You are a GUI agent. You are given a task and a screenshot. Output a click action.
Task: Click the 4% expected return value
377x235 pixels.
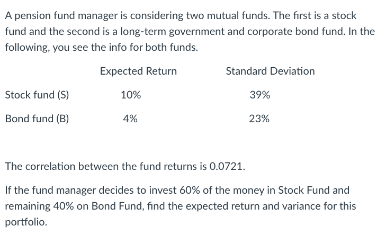(x=130, y=119)
